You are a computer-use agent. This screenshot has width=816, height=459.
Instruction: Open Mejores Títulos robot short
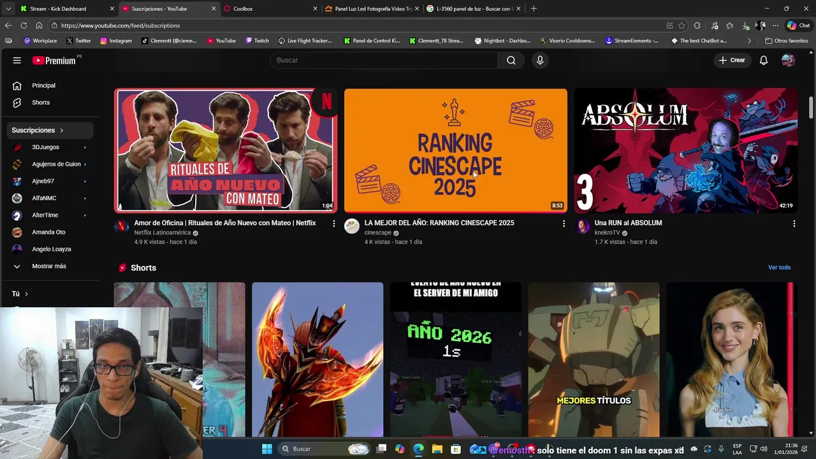click(x=594, y=360)
